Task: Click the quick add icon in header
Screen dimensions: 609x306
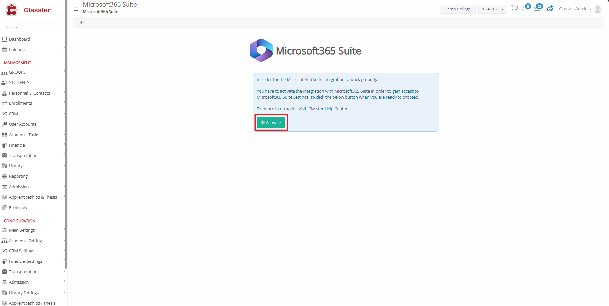Action: [x=550, y=9]
